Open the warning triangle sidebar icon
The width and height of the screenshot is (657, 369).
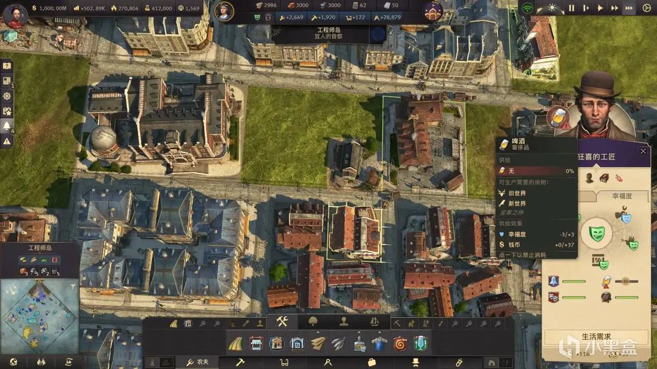click(x=7, y=141)
